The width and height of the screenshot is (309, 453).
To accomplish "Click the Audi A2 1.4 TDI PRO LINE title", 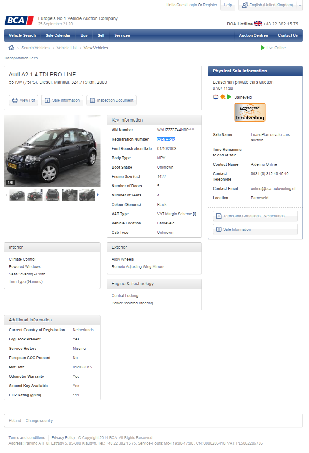I will pos(42,75).
